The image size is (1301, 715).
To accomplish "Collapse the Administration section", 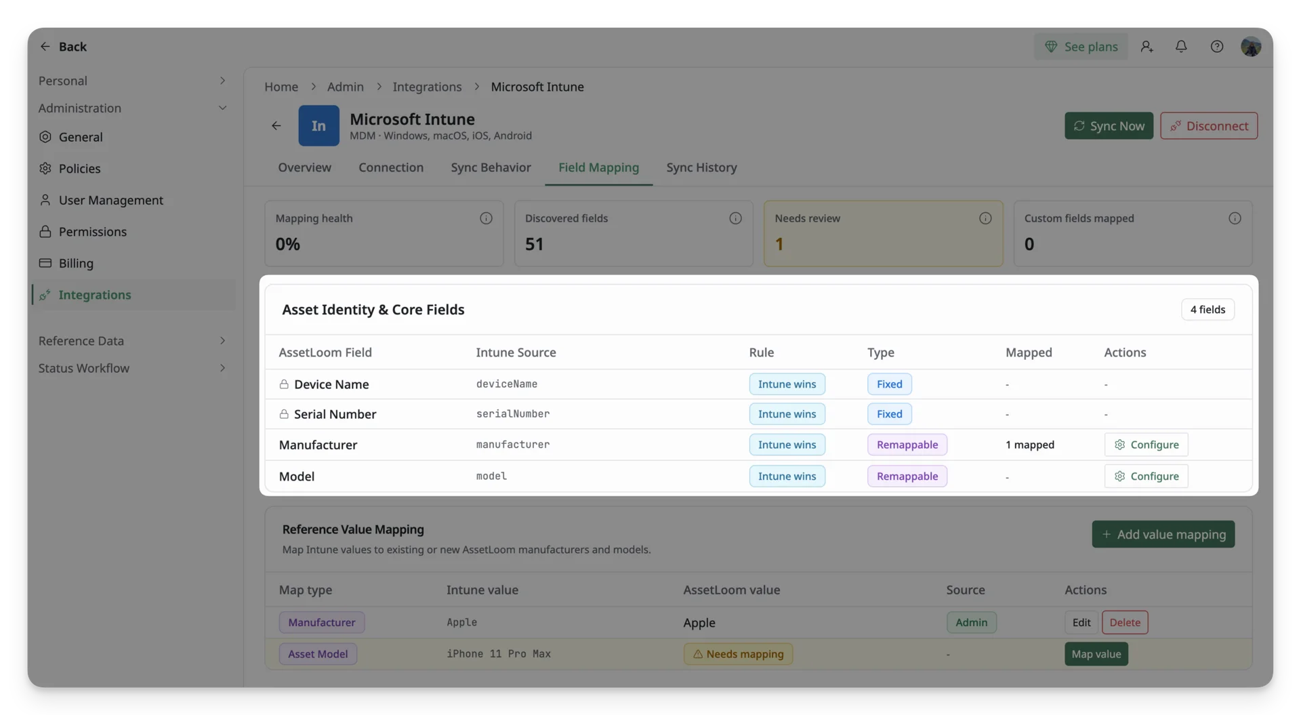I will (x=132, y=108).
